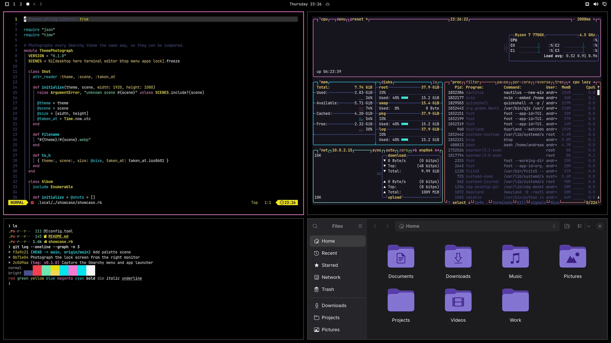
Task: Open the Music folder
Action: pyautogui.click(x=516, y=262)
